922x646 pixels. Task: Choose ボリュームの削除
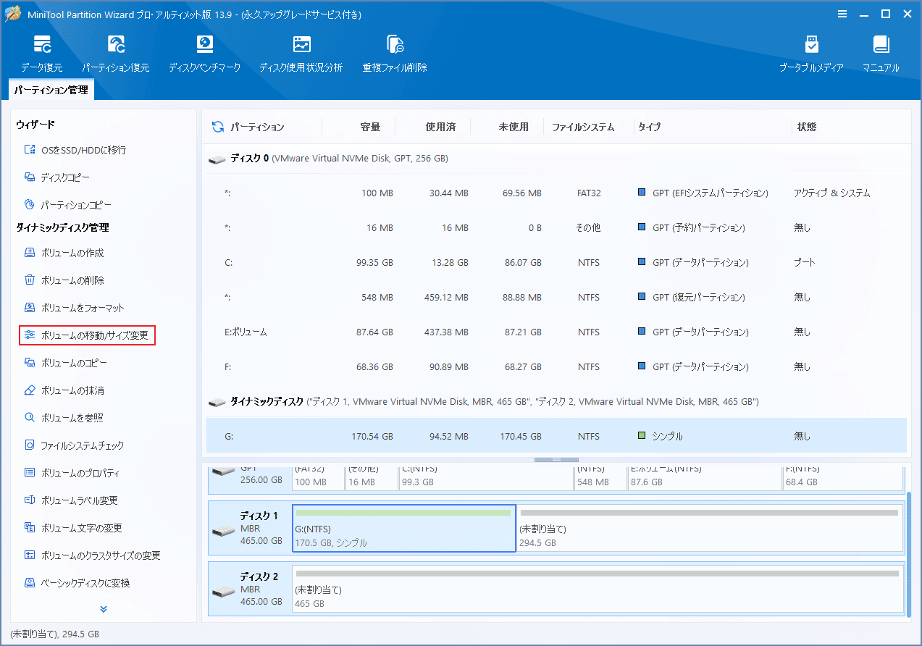click(64, 280)
